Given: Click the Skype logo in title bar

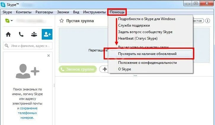Looking at the screenshot, I should [x=3, y=5].
